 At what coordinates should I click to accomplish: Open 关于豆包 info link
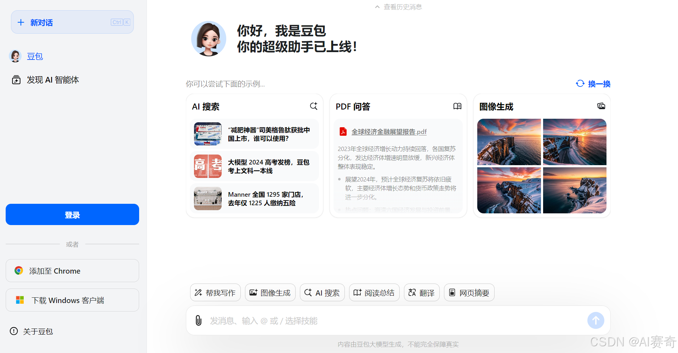(x=38, y=331)
